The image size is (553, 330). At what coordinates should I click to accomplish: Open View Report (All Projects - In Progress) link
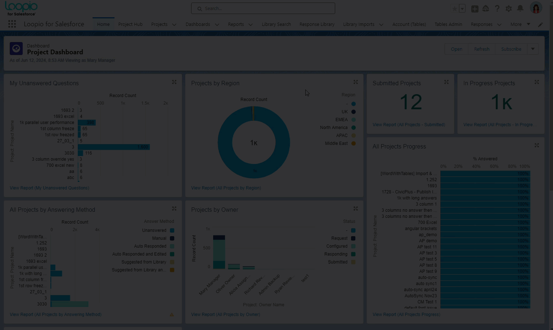tap(499, 125)
